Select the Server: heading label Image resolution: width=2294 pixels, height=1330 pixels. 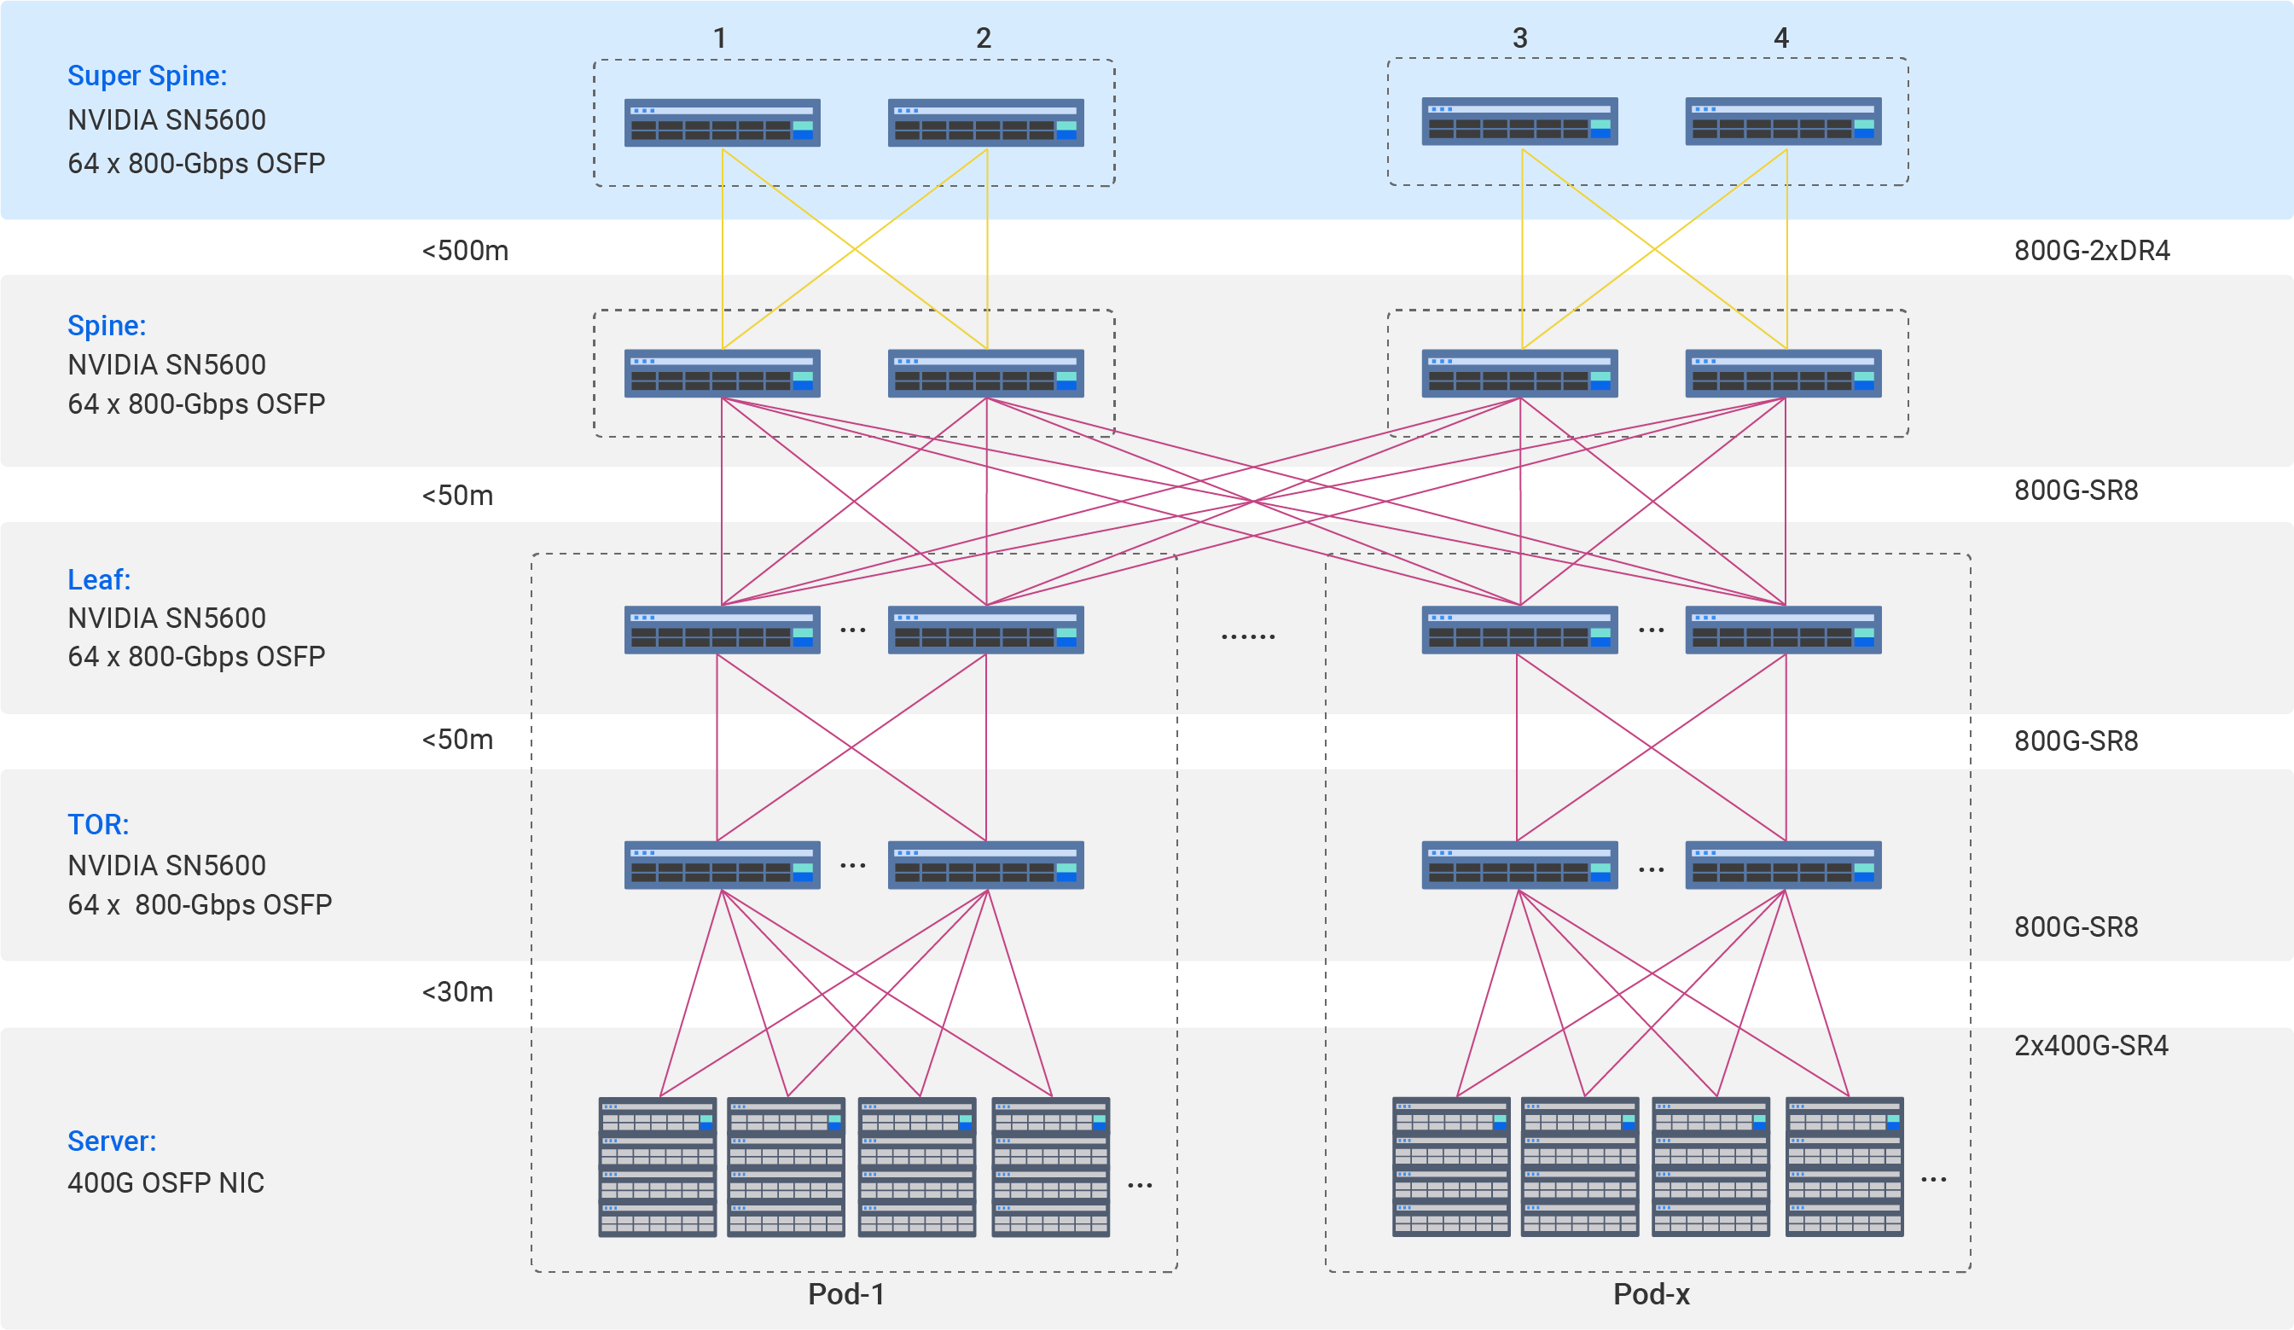(x=112, y=1141)
